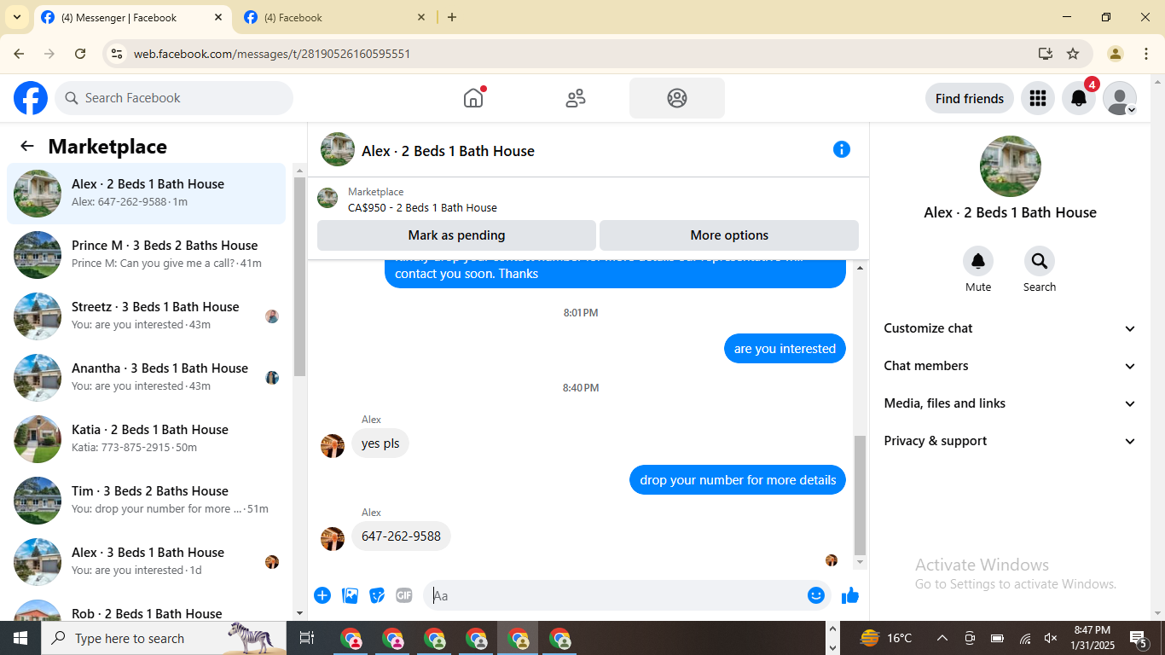
Task: Switch to Messenger | Facebook tab
Action: pyautogui.click(x=132, y=17)
